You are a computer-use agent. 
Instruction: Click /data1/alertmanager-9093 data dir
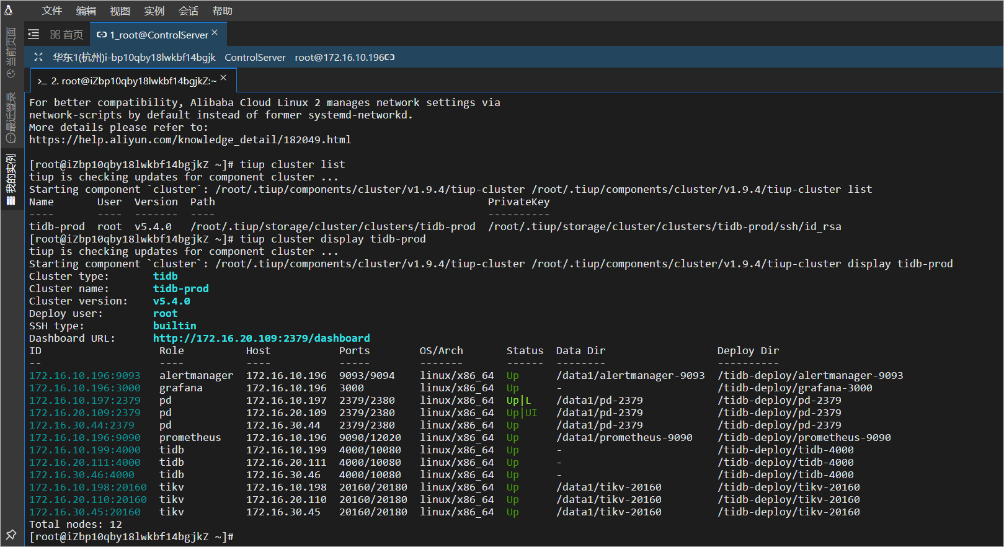(630, 375)
